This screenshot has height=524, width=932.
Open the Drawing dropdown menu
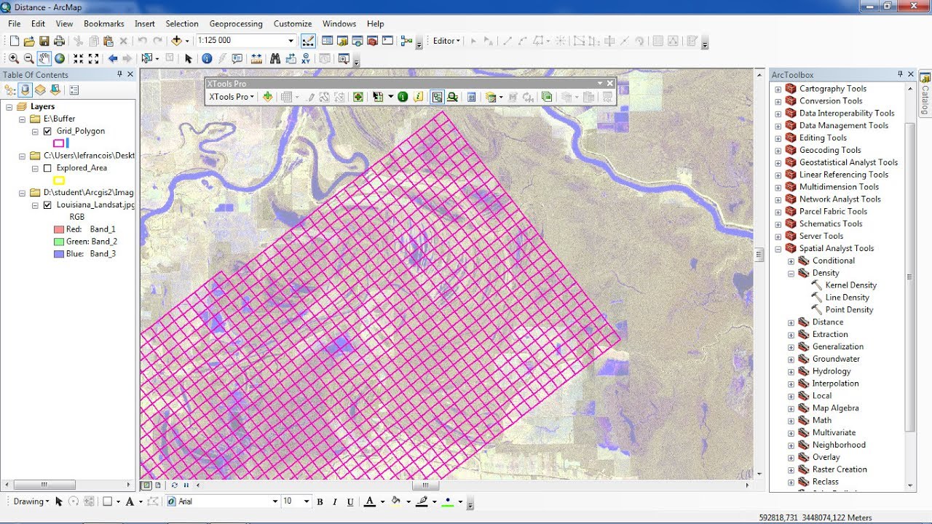[x=31, y=501]
